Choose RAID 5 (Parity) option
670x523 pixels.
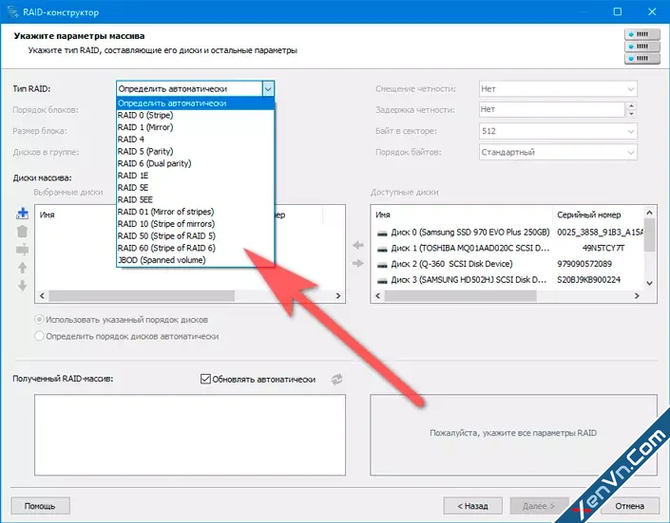tap(195, 152)
